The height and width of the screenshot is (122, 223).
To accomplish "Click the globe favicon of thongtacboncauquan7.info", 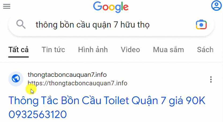I will point(16,79).
